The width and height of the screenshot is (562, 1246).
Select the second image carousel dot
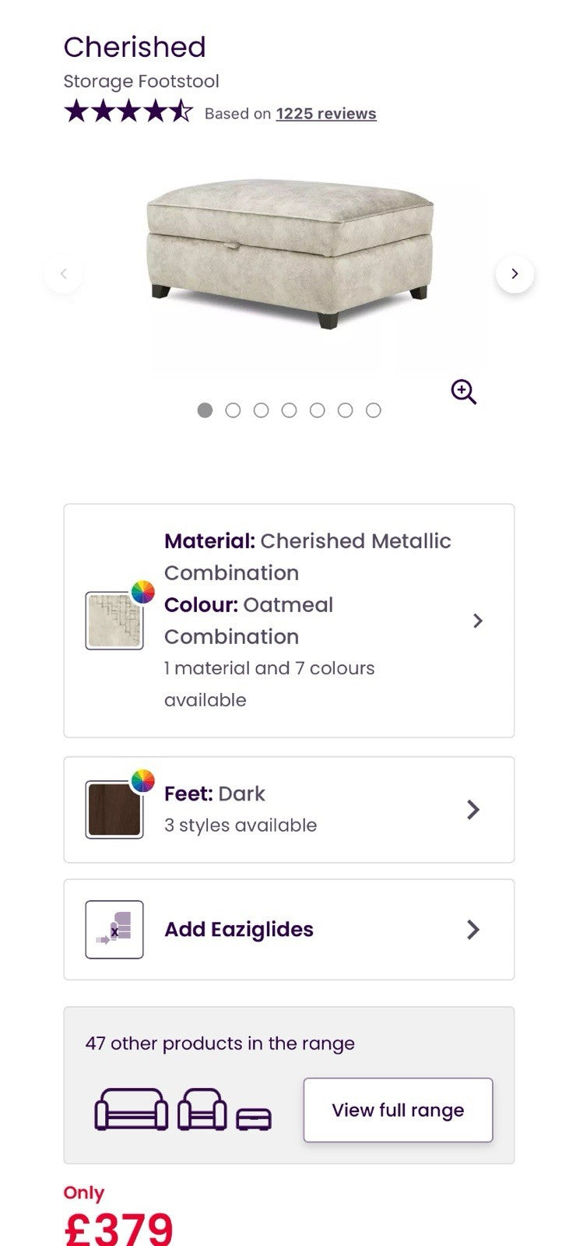[233, 410]
